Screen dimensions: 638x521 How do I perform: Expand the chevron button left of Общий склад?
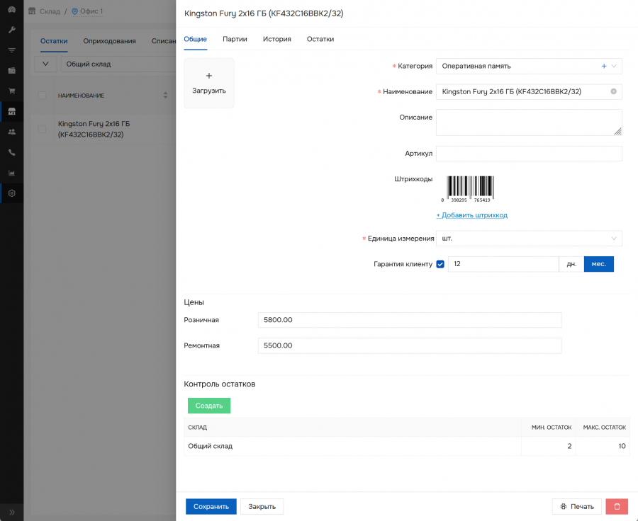click(x=45, y=64)
